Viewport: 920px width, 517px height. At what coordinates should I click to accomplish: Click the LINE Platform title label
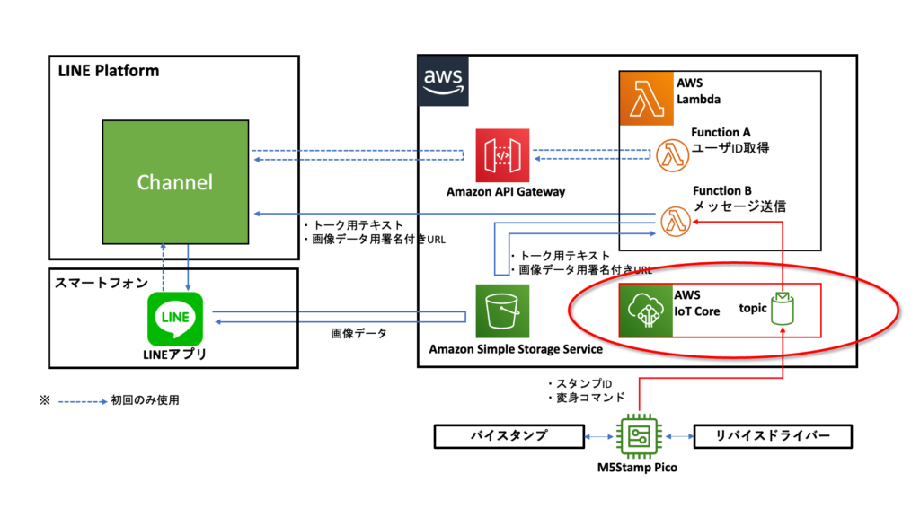(109, 71)
